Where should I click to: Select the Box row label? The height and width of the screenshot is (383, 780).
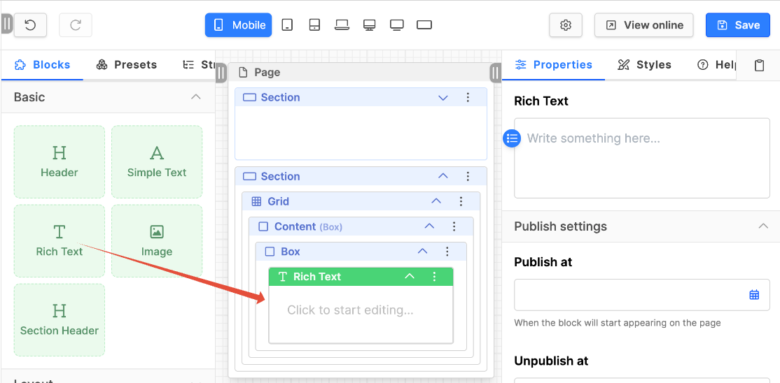[291, 252]
